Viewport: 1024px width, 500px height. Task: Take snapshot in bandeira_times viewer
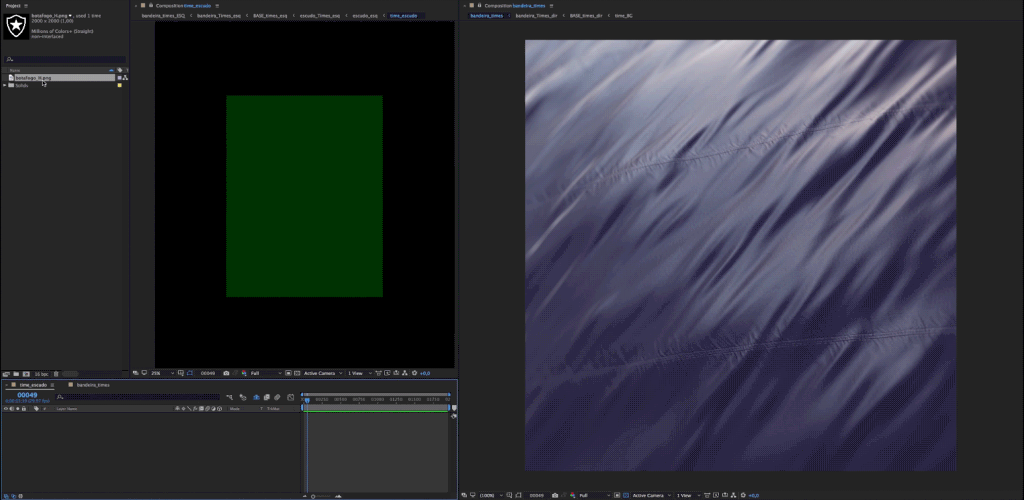(x=555, y=495)
